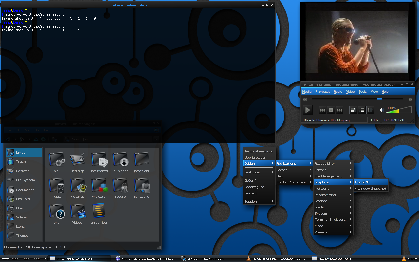Open VLC's extended settings equalizer icon
This screenshot has width=419, height=262.
(x=370, y=110)
